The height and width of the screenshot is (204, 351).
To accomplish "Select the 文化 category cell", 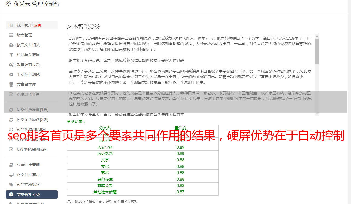I will coord(105,166).
